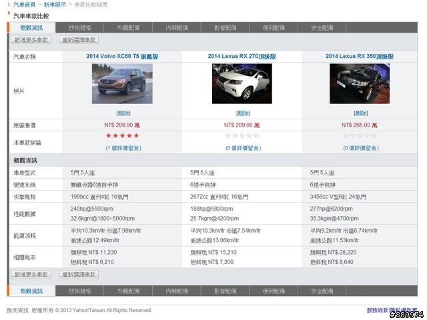Switch to the bottom 內裝配備 tab
427x320 pixels.
click(x=177, y=291)
